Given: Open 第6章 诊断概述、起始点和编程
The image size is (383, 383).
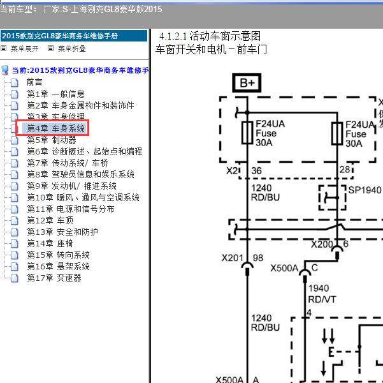Looking at the screenshot, I should point(85,151).
